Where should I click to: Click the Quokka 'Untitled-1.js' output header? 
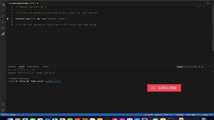31,73
